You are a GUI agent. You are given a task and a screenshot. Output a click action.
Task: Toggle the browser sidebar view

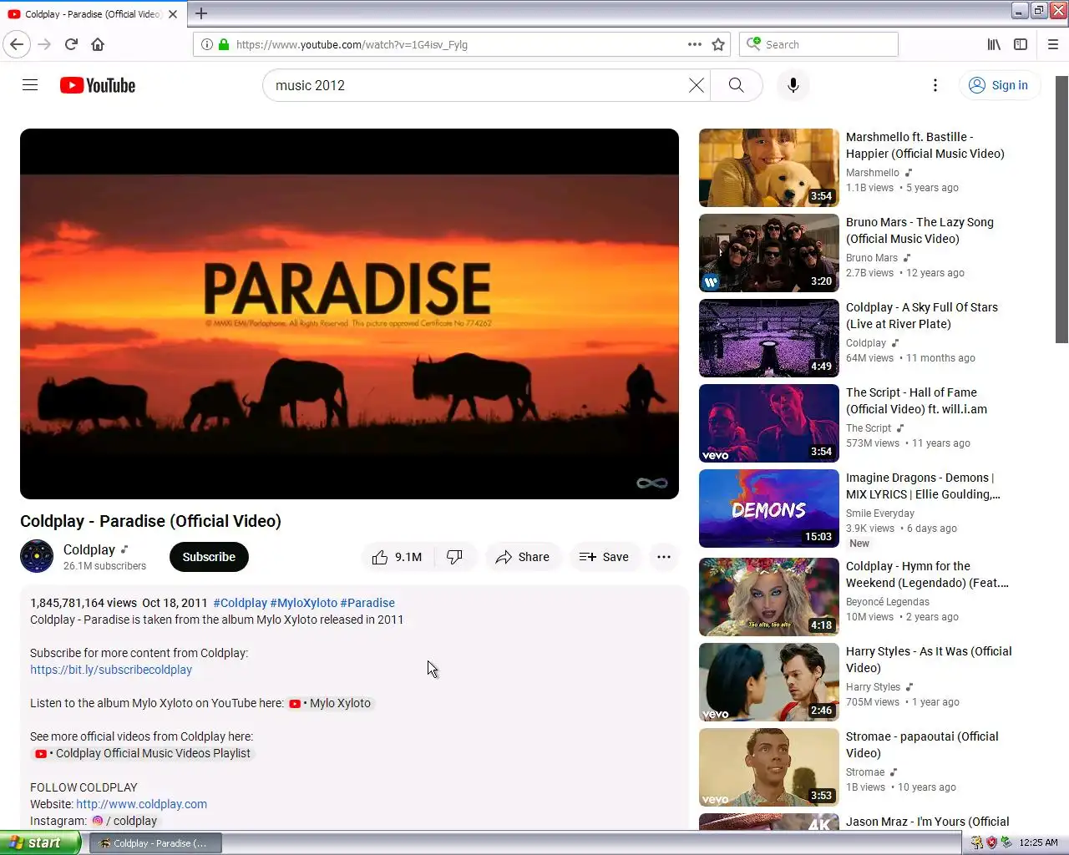pyautogui.click(x=1021, y=44)
